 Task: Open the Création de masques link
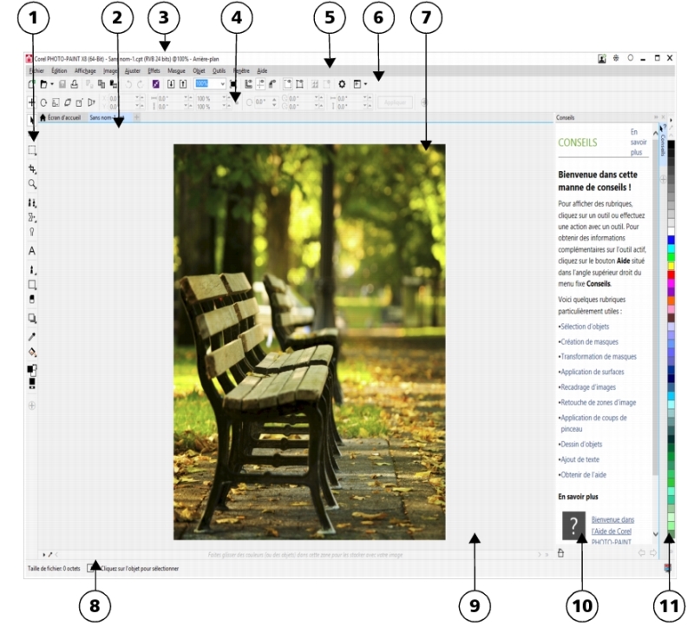(589, 341)
